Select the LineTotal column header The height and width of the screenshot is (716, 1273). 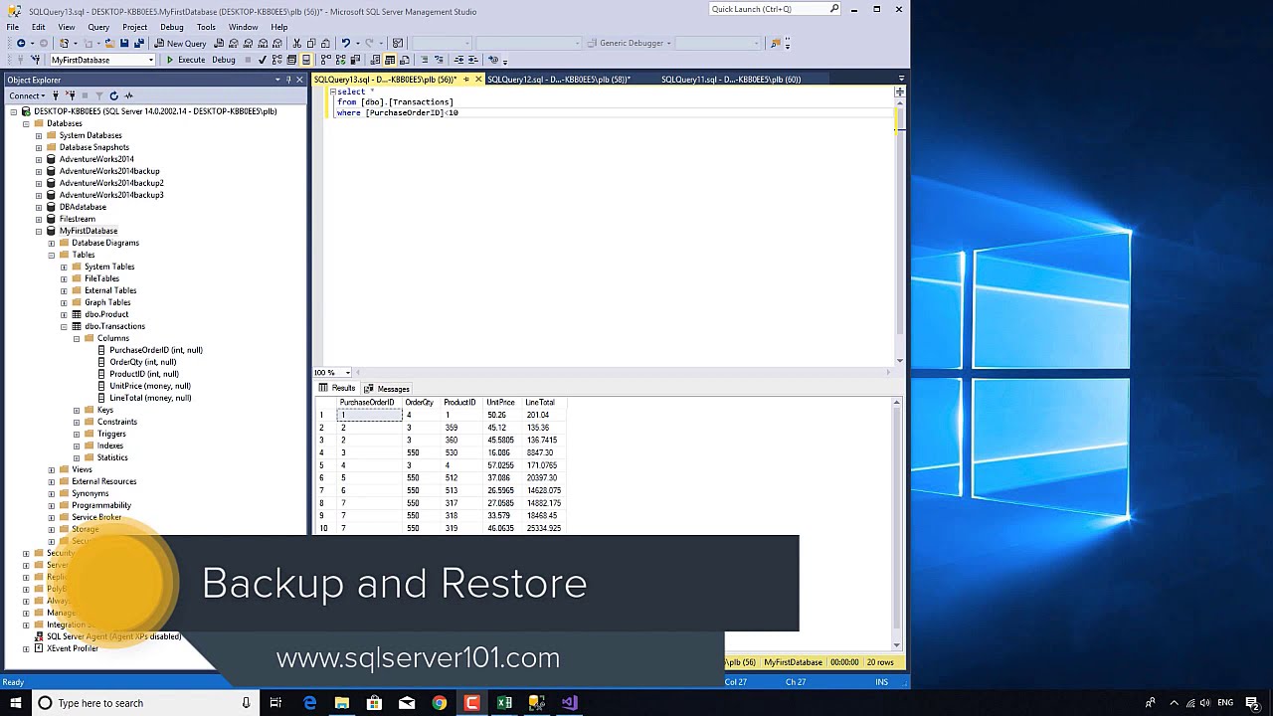tap(540, 402)
